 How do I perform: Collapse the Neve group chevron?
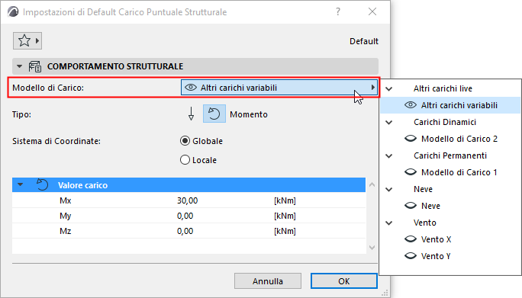click(x=389, y=190)
